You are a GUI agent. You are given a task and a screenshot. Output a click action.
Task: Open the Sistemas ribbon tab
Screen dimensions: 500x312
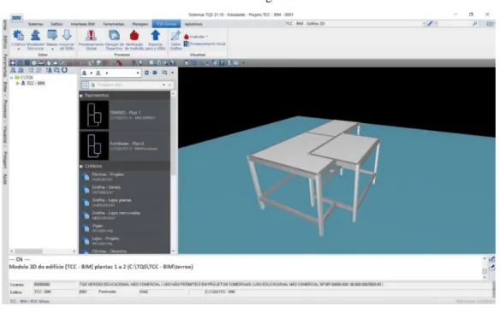[x=35, y=24]
